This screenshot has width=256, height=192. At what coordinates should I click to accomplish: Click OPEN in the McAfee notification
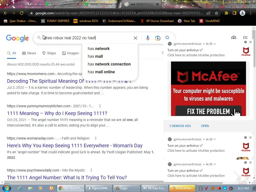[205, 126]
